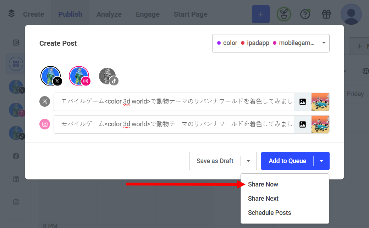Connect LinkedIn channel in sidebar
The height and width of the screenshot is (228, 369).
[x=16, y=179]
